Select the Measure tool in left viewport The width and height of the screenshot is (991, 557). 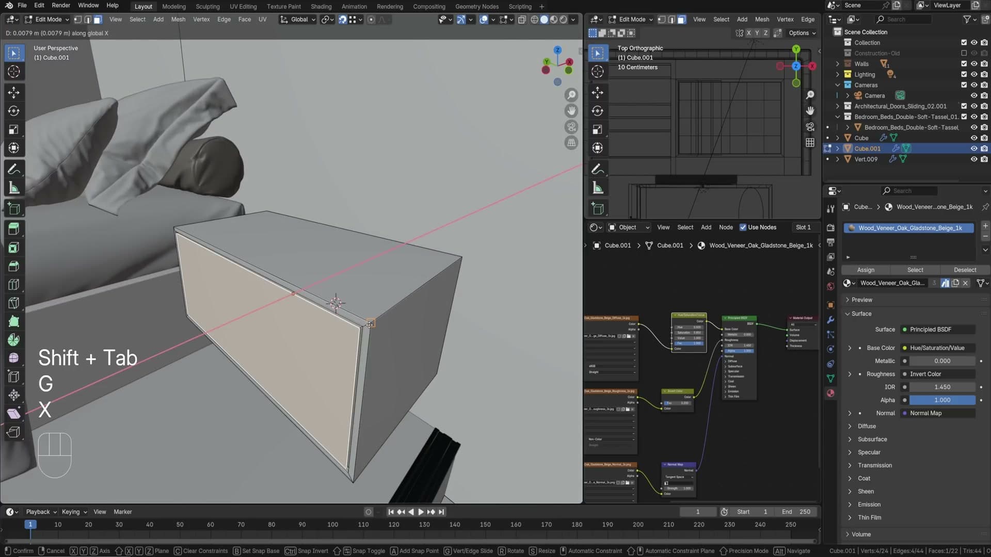pyautogui.click(x=14, y=188)
